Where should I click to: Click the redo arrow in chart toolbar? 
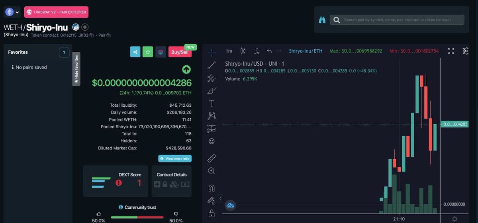(x=279, y=51)
